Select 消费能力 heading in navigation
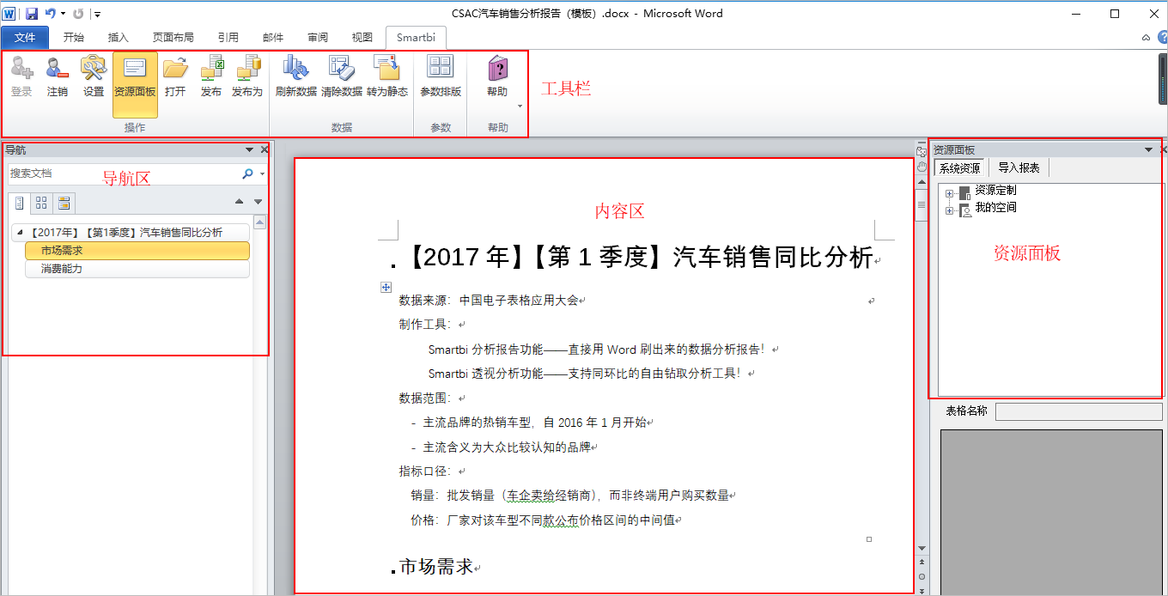 (x=137, y=269)
